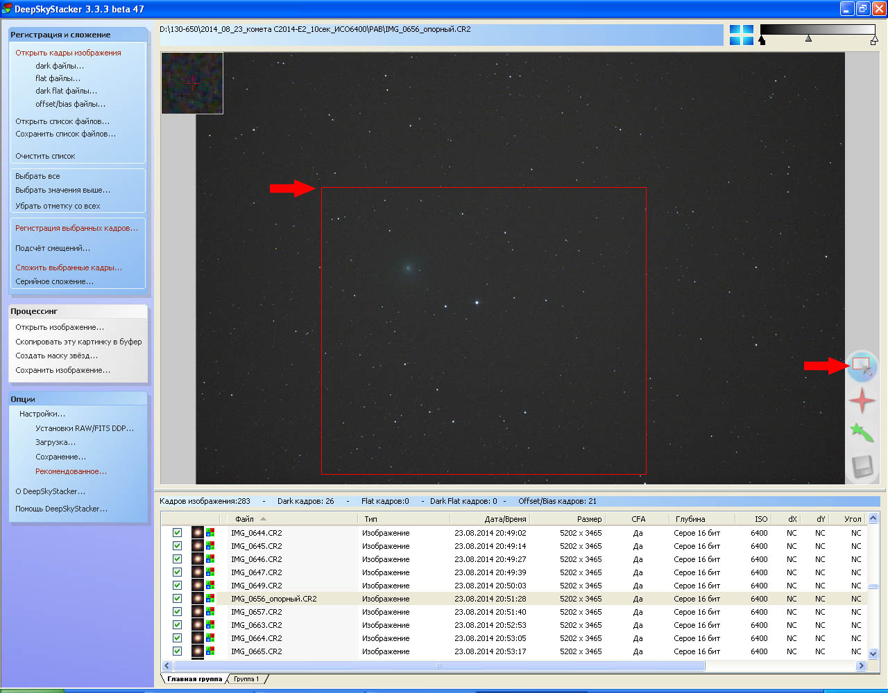Activate the red star edit tool

click(x=862, y=401)
